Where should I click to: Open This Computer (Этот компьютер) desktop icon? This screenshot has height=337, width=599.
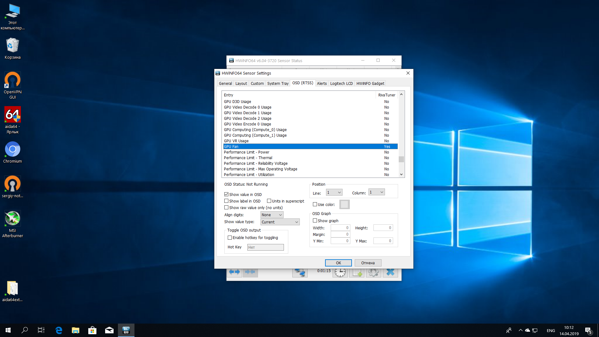12,17
